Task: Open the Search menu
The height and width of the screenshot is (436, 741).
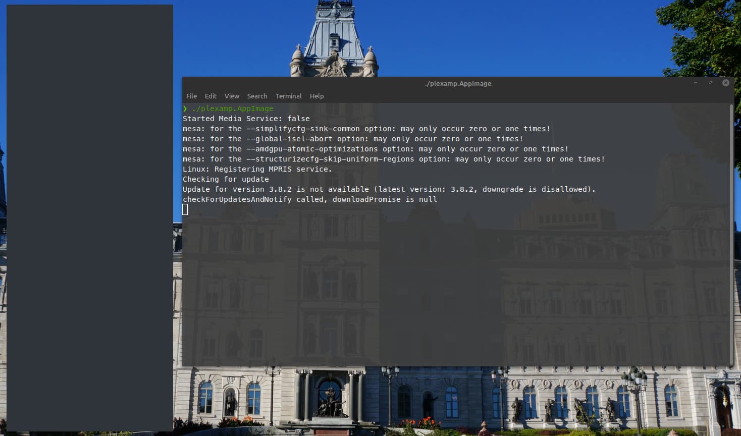Action: point(257,96)
